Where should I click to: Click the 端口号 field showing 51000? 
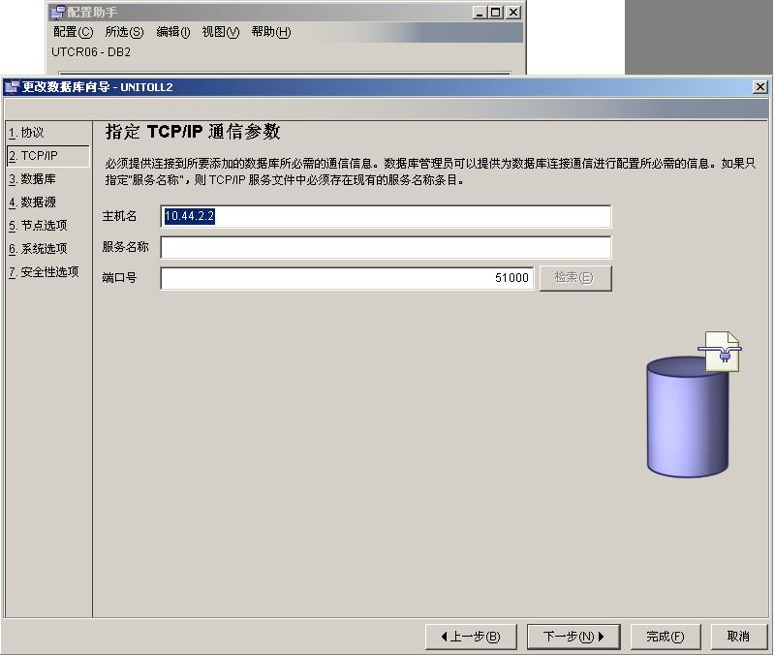[x=347, y=278]
